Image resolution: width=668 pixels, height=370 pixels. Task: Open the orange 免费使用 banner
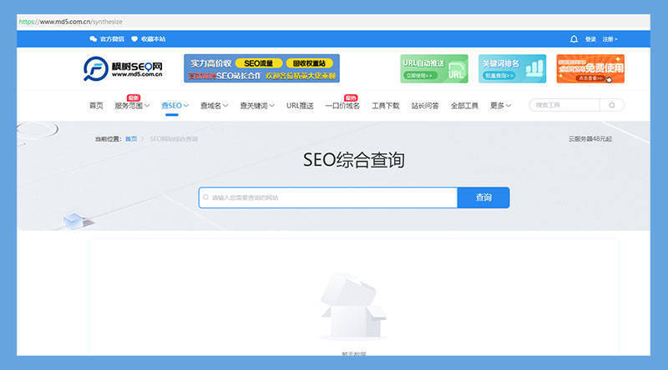tap(590, 68)
